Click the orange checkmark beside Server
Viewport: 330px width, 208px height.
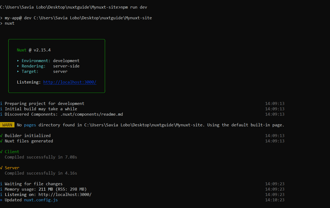click(x=1, y=168)
